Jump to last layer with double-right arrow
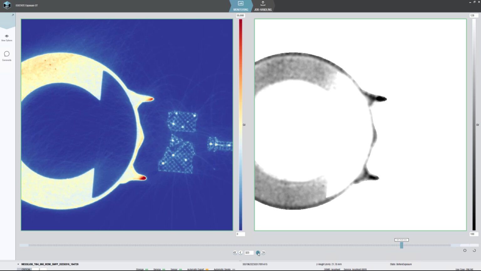 (x=263, y=253)
